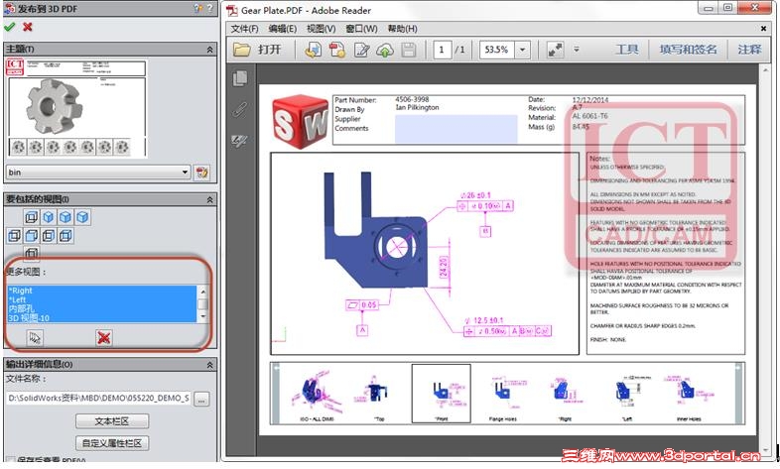Image resolution: width=780 pixels, height=469 pixels.
Task: Click the read mode expand arrows icon
Action: (555, 50)
